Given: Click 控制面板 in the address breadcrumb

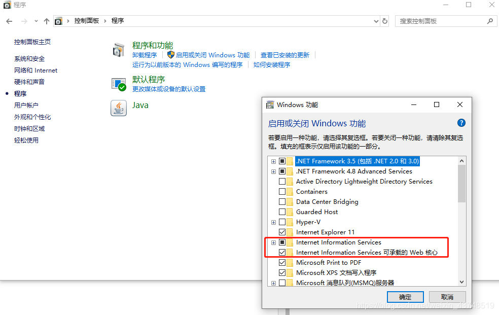Looking at the screenshot, I should tap(87, 21).
